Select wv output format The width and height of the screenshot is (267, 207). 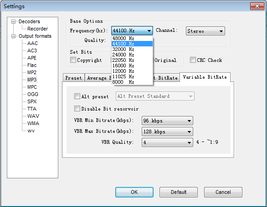[31, 131]
